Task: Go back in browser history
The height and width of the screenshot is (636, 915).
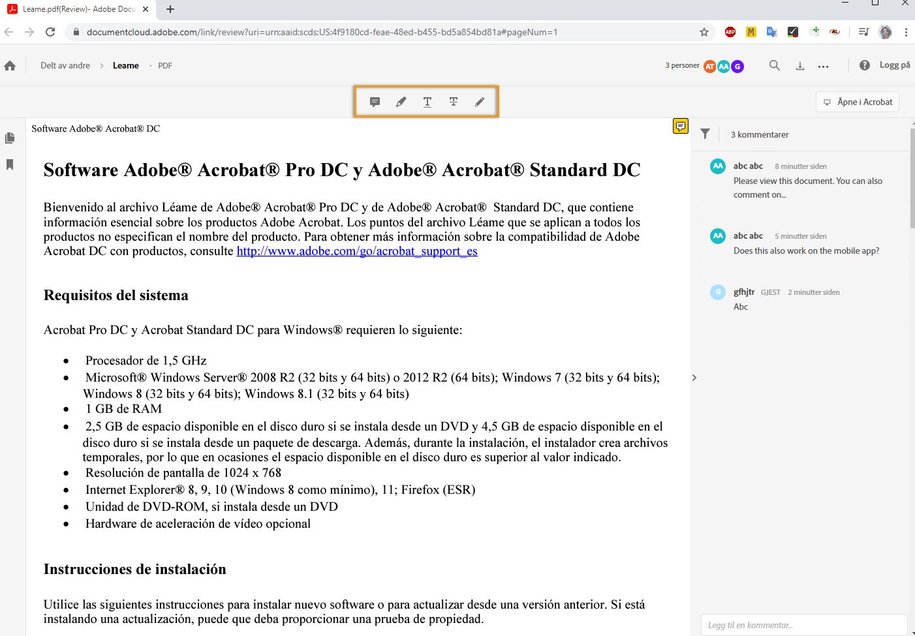Action: click(x=9, y=32)
